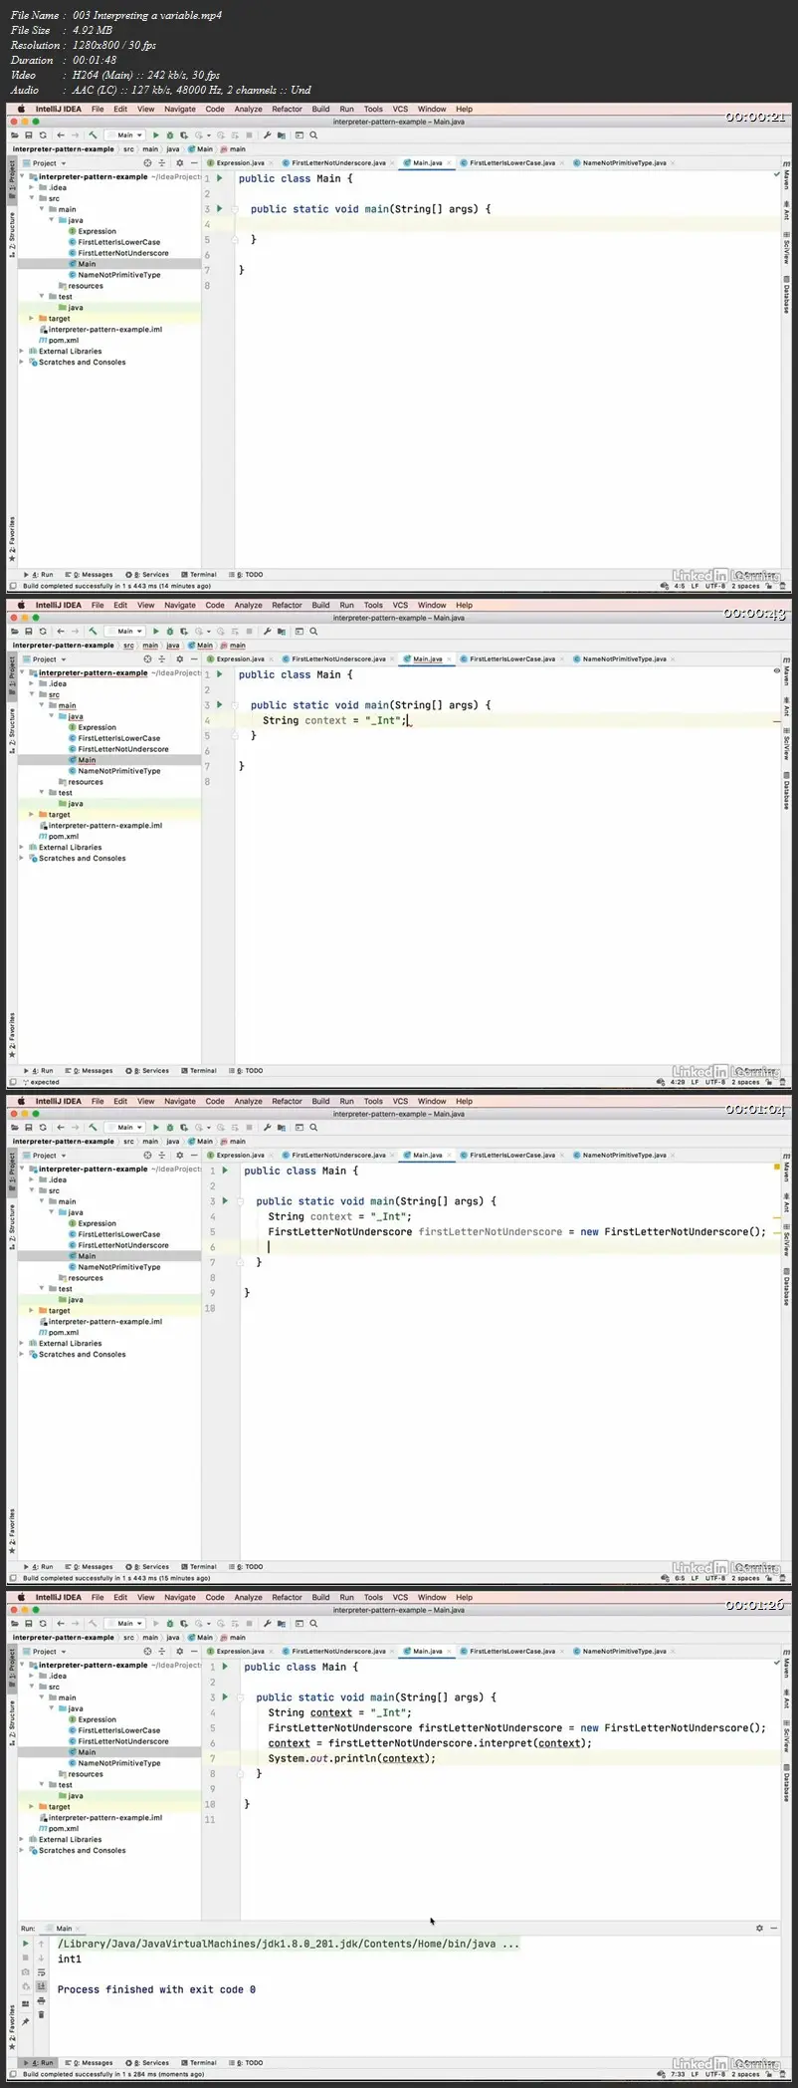Toggle Ant tool window stripe in 00:01:26 frame
The image size is (798, 2088).
pos(786,1702)
